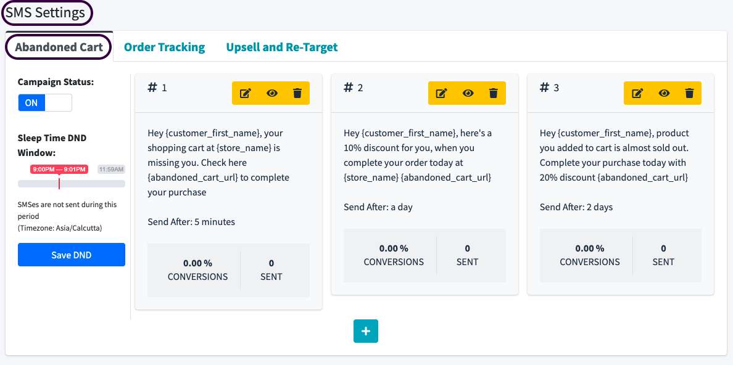Screen dimensions: 733x365
Task: Delete SMS template number 2
Action: (x=493, y=93)
